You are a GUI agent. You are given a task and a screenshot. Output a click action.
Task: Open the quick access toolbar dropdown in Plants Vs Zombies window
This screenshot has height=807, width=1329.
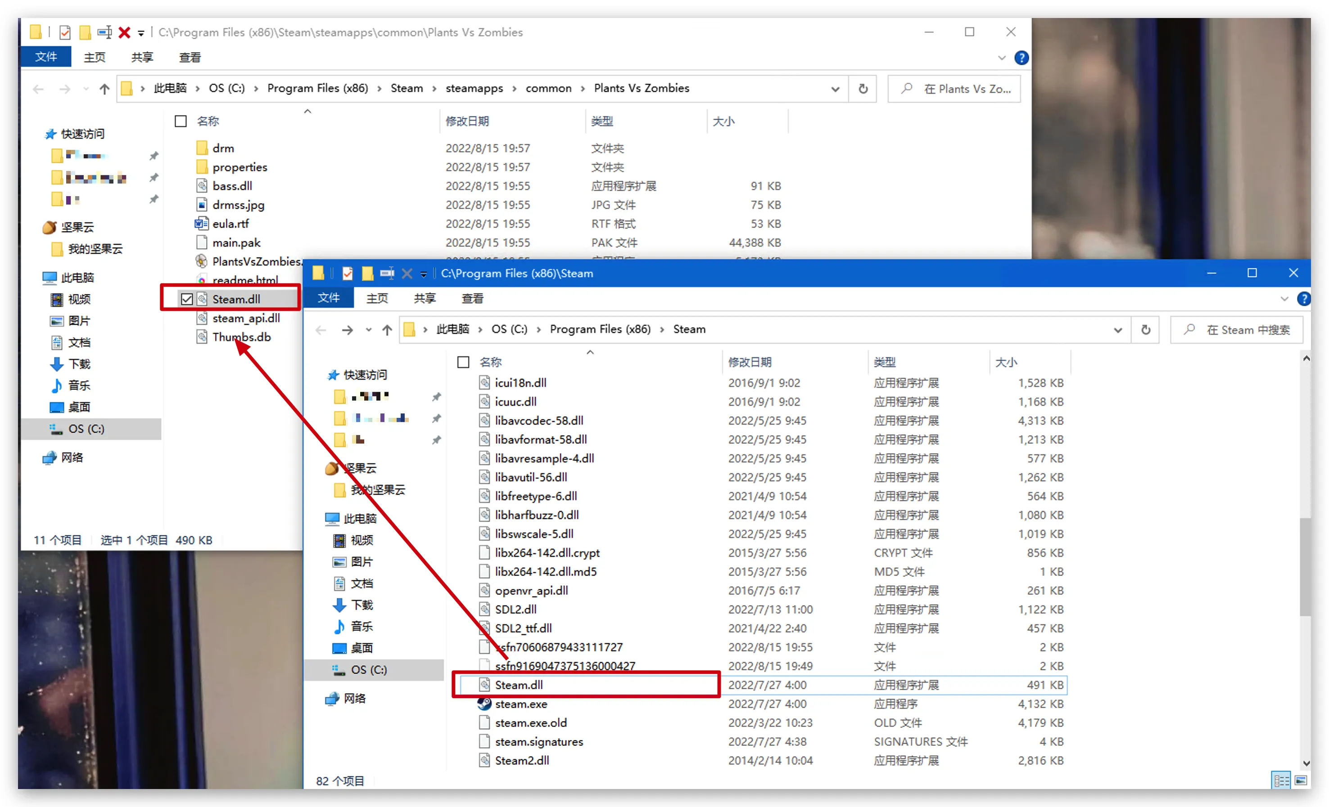[141, 33]
